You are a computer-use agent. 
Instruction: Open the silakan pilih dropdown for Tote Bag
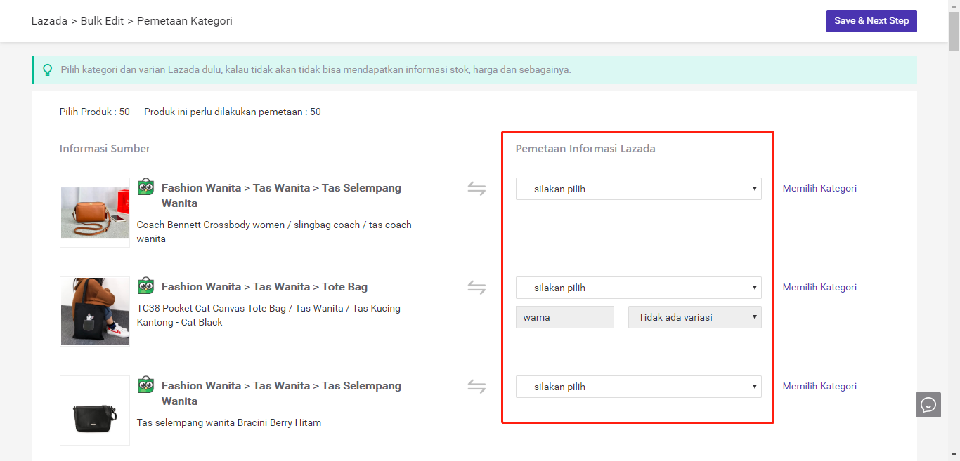638,287
